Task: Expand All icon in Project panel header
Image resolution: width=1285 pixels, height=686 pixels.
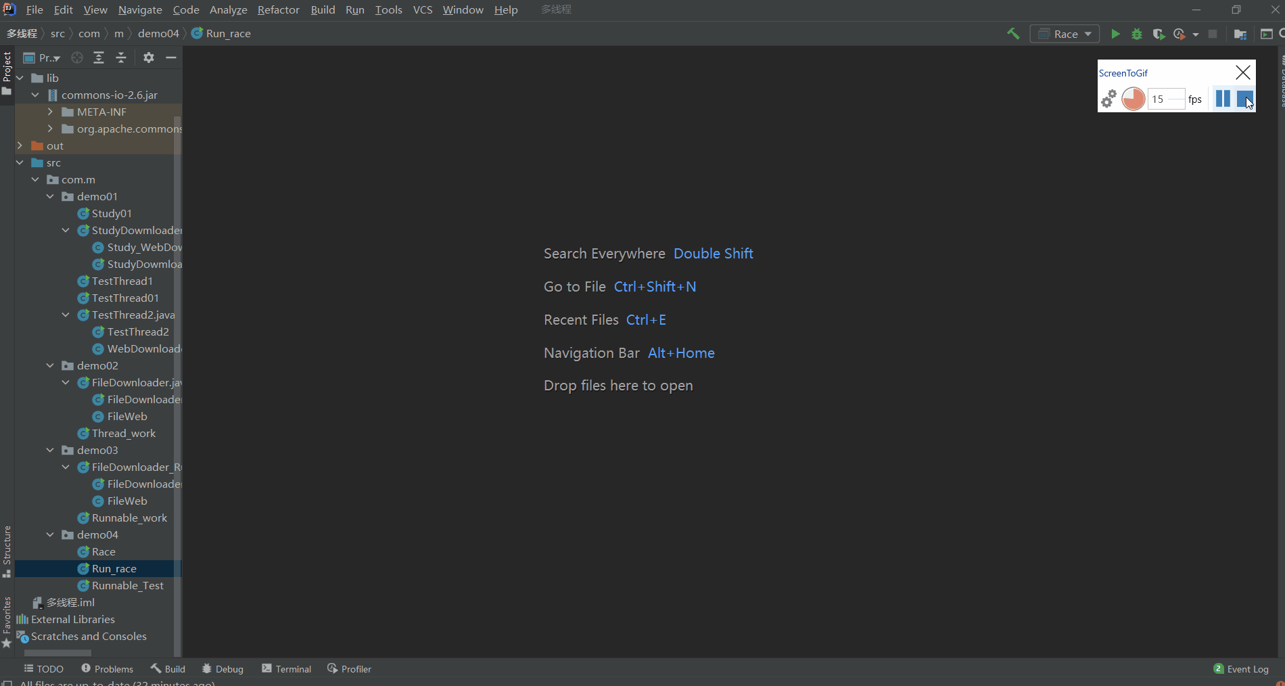Action: (99, 58)
